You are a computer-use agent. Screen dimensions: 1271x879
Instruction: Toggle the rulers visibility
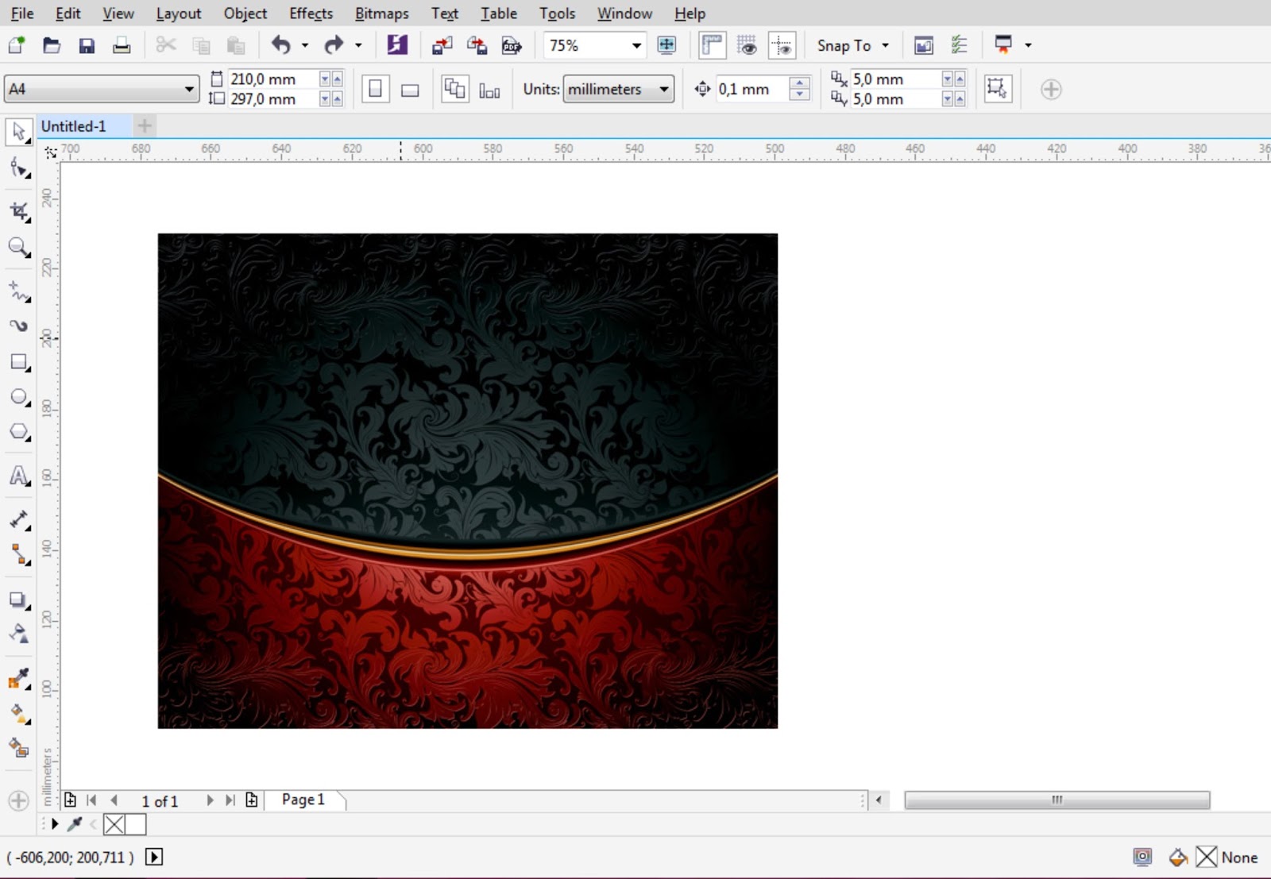click(712, 45)
